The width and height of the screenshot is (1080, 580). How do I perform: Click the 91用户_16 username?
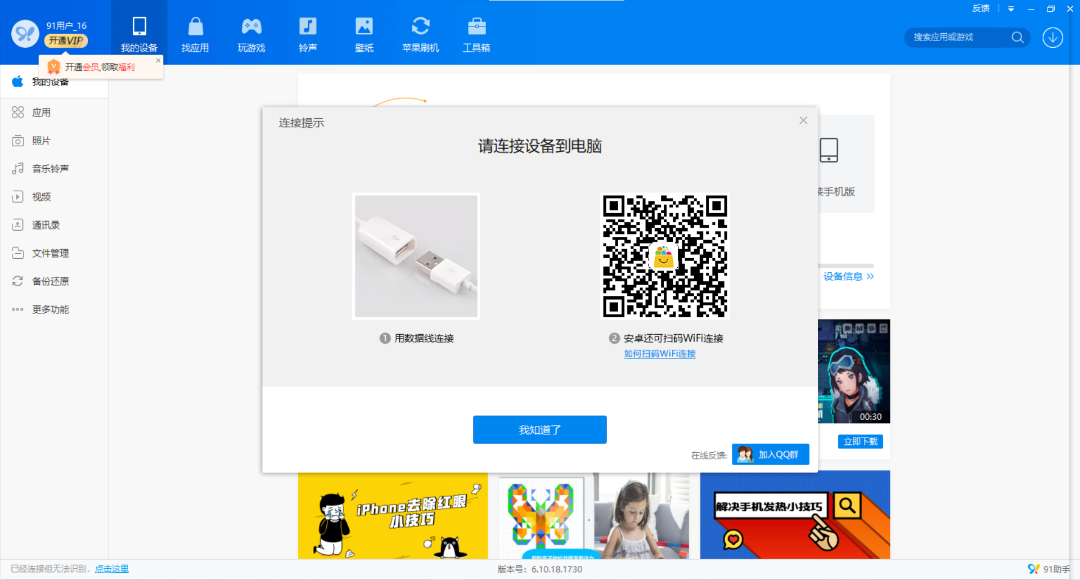tap(66, 26)
